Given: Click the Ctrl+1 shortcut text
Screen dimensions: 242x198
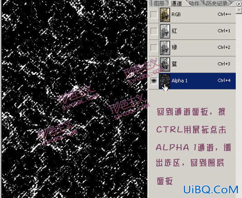Looking at the screenshot, I should [224, 31].
